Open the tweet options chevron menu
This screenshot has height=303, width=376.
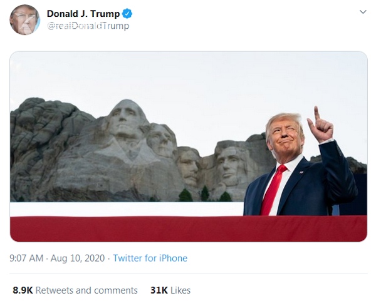tap(362, 13)
